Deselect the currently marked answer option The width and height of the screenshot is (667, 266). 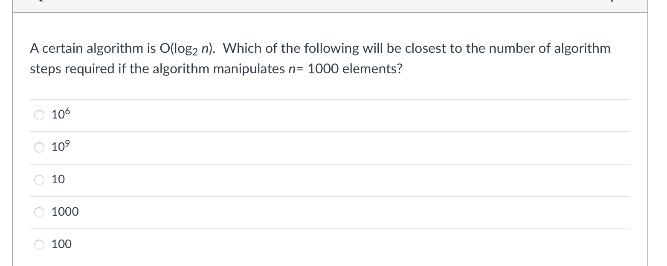tap(39, 115)
